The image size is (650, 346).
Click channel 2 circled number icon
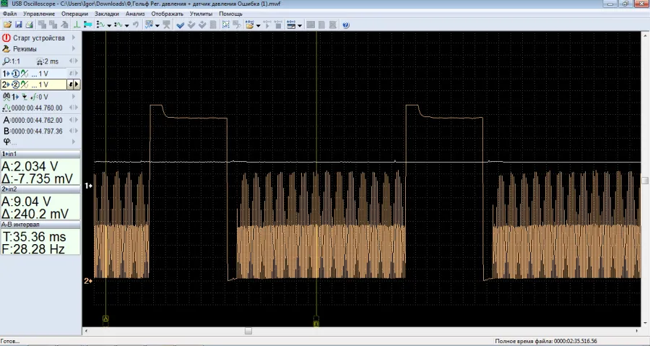tap(15, 85)
